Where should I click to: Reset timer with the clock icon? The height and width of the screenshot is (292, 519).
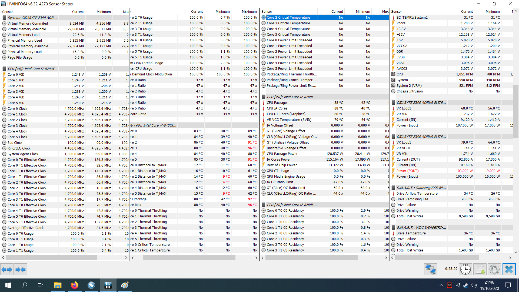pyautogui.click(x=465, y=269)
